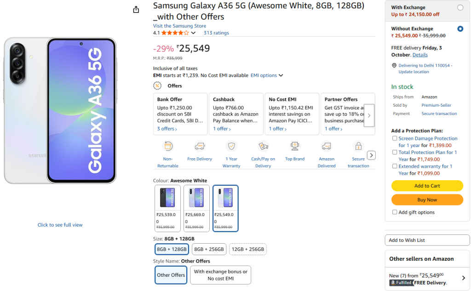The width and height of the screenshot is (471, 291).
Task: Check the Add gift options box
Action: tap(395, 212)
